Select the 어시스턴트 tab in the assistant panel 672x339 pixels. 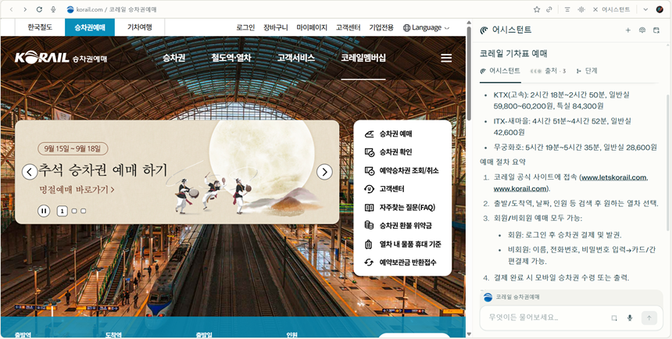pyautogui.click(x=500, y=71)
